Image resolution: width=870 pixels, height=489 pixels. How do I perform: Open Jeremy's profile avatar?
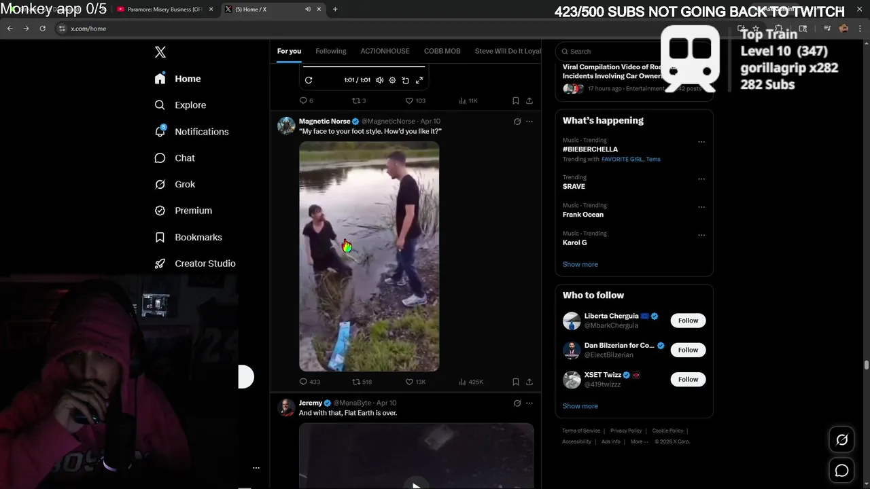(x=286, y=407)
